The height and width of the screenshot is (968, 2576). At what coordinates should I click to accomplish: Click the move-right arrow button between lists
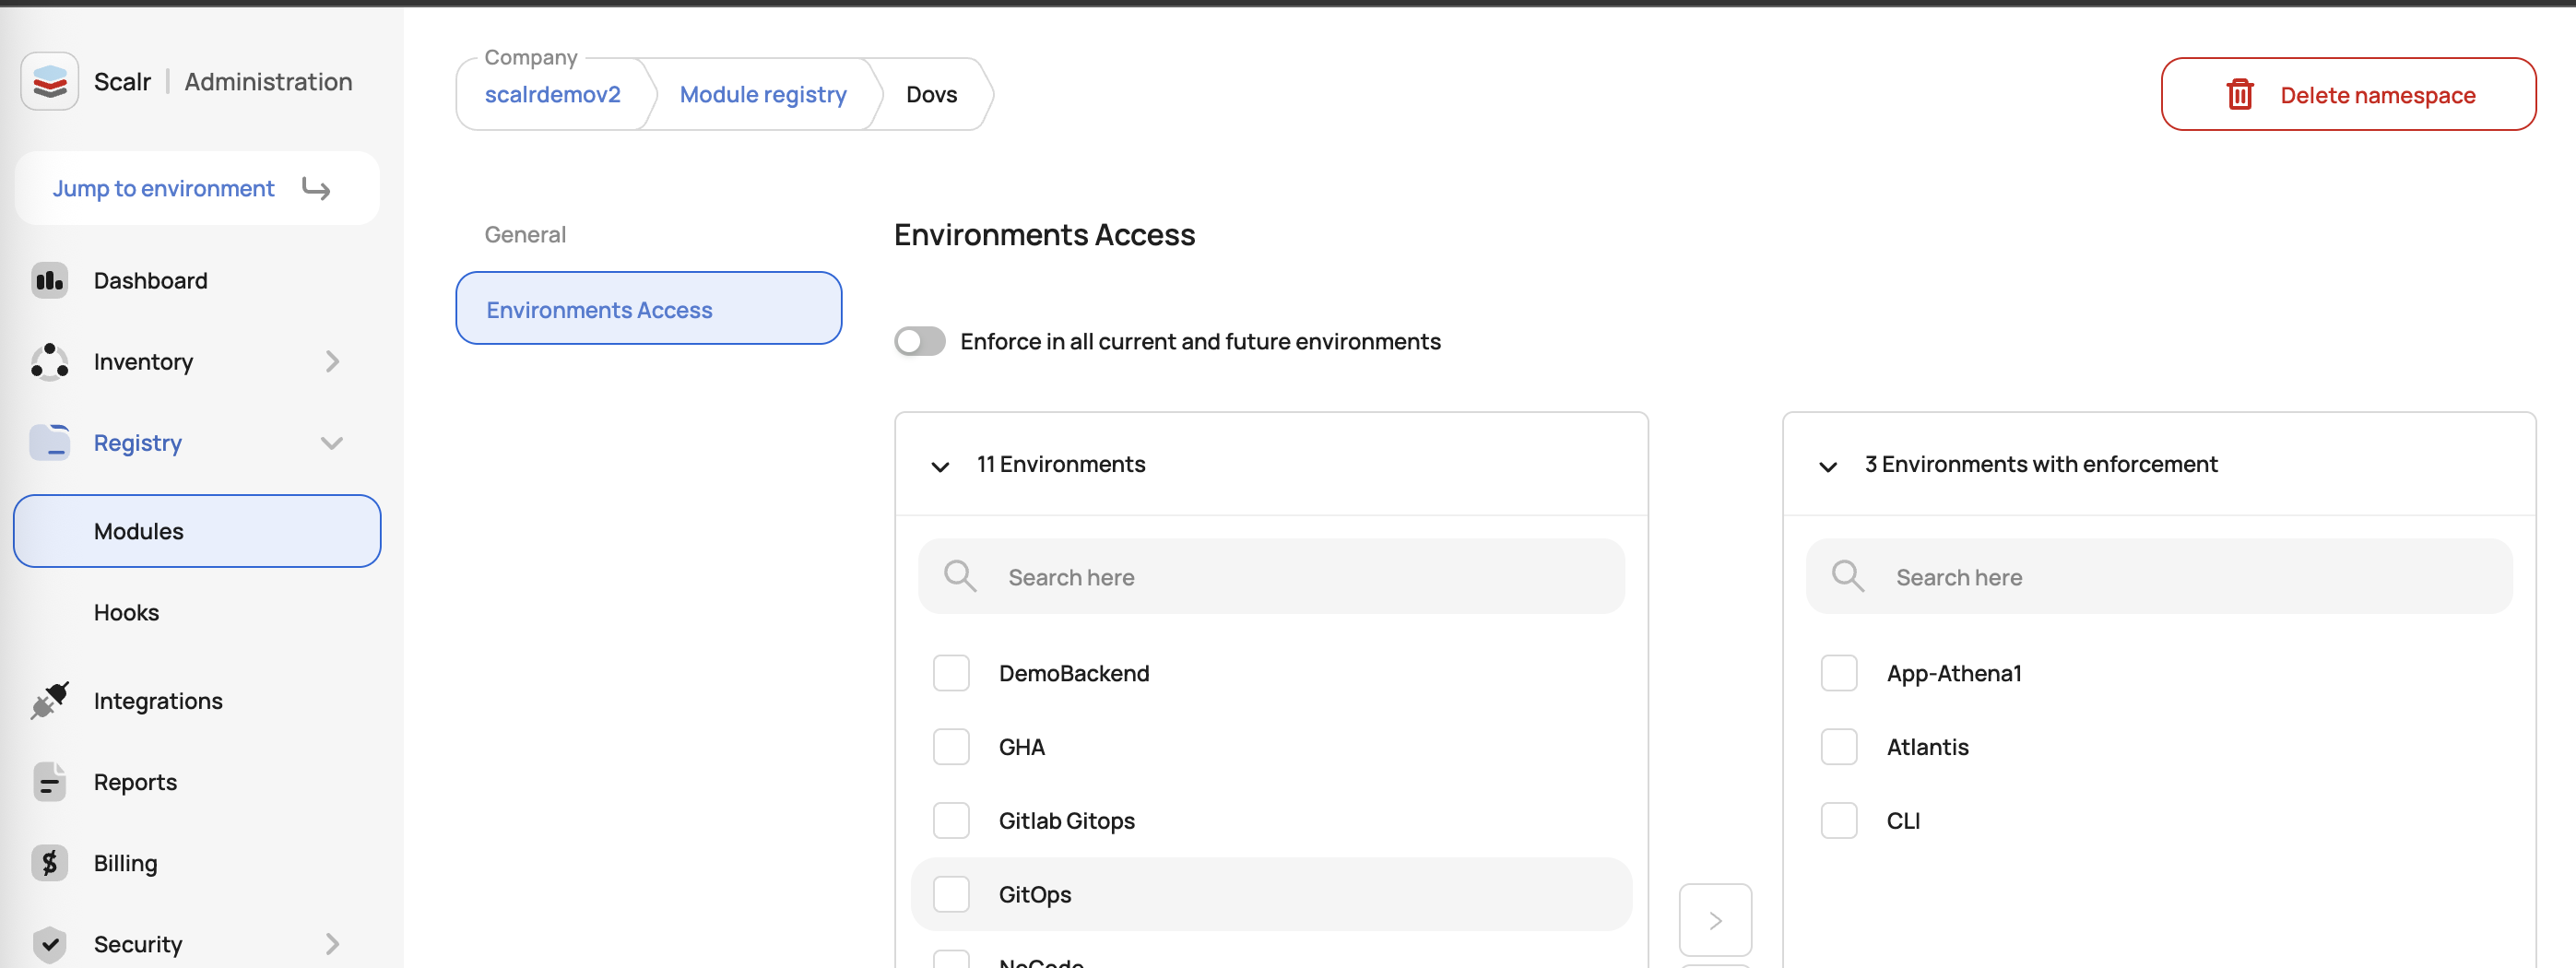click(x=1715, y=920)
